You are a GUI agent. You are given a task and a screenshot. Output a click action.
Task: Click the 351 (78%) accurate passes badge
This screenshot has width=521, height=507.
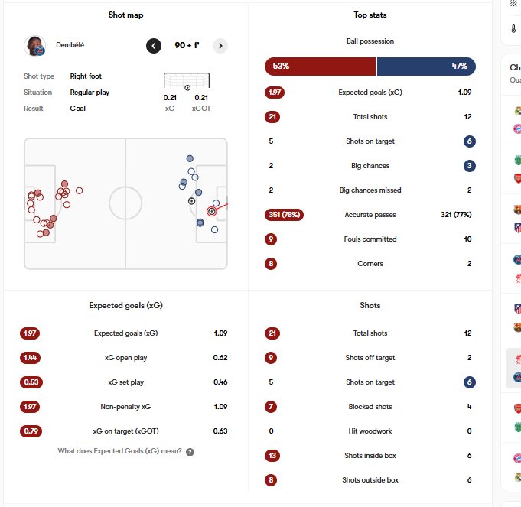[284, 215]
